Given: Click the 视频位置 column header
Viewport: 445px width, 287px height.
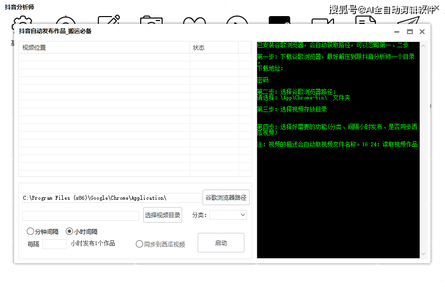Looking at the screenshot, I should pyautogui.click(x=104, y=47).
